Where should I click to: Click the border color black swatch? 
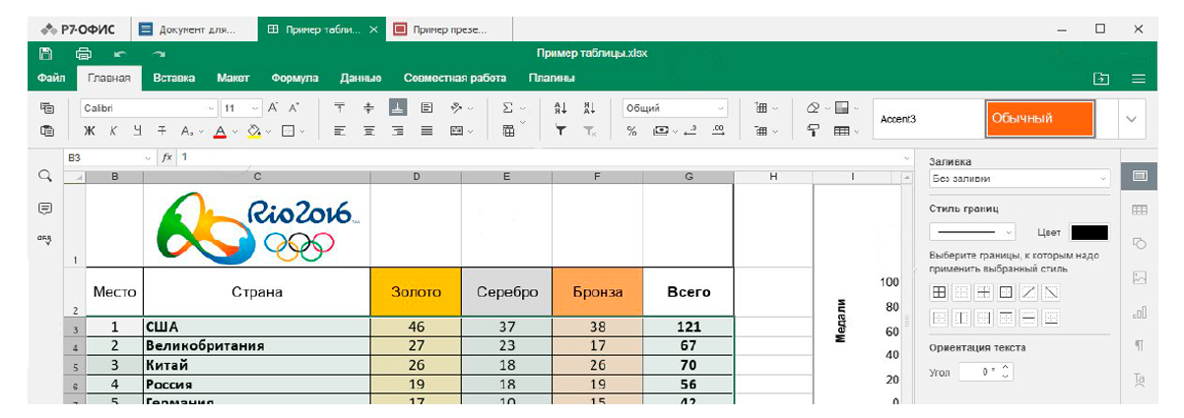click(x=1089, y=233)
